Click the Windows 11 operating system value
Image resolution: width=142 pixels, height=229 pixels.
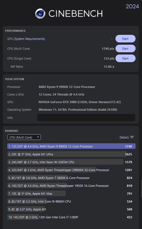click(78, 110)
